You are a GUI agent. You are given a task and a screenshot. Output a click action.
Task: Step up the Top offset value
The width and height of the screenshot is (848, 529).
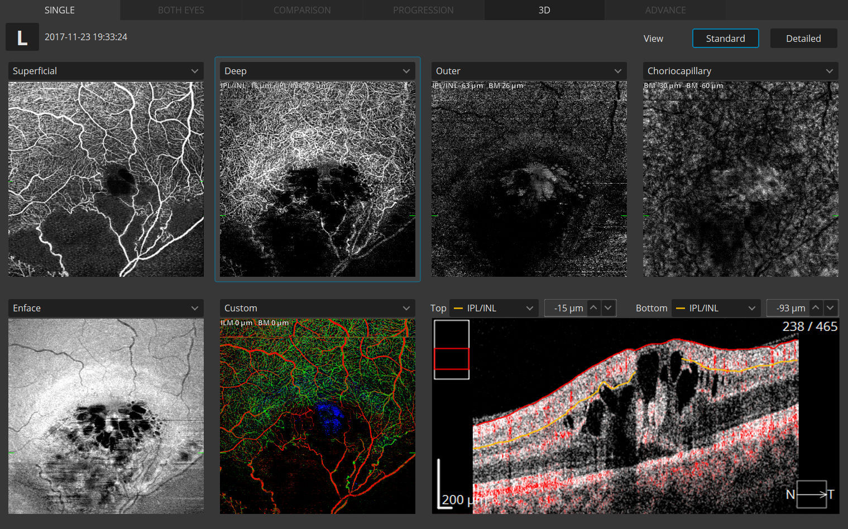click(595, 307)
